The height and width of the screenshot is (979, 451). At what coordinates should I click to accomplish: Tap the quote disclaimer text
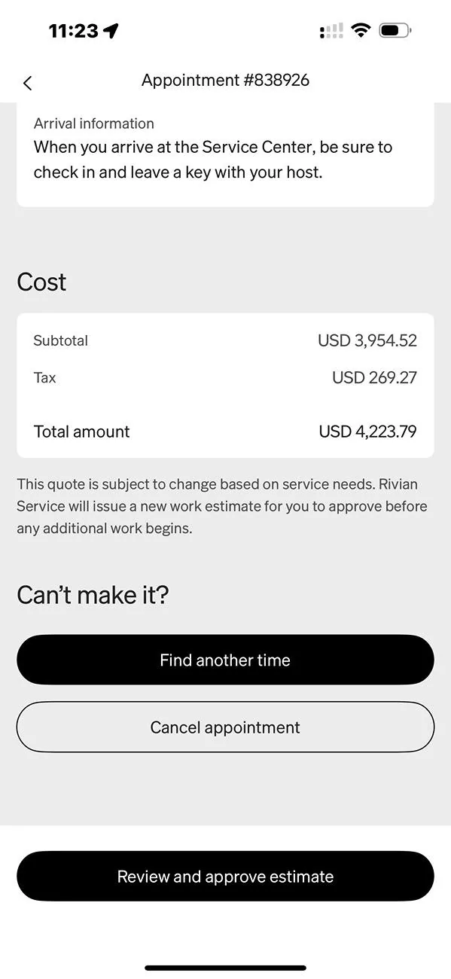click(x=222, y=506)
